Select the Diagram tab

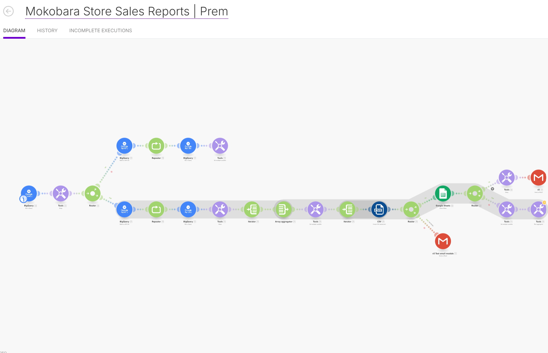pos(14,31)
